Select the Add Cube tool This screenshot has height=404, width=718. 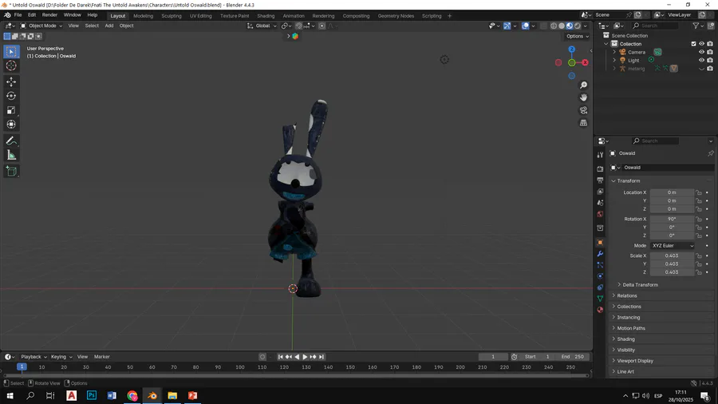coord(11,172)
